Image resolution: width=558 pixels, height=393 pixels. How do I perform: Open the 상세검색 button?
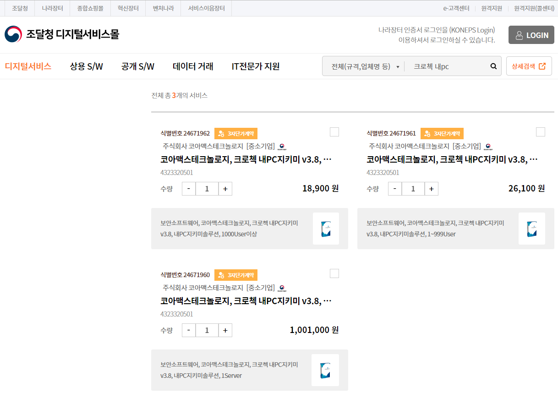[529, 66]
